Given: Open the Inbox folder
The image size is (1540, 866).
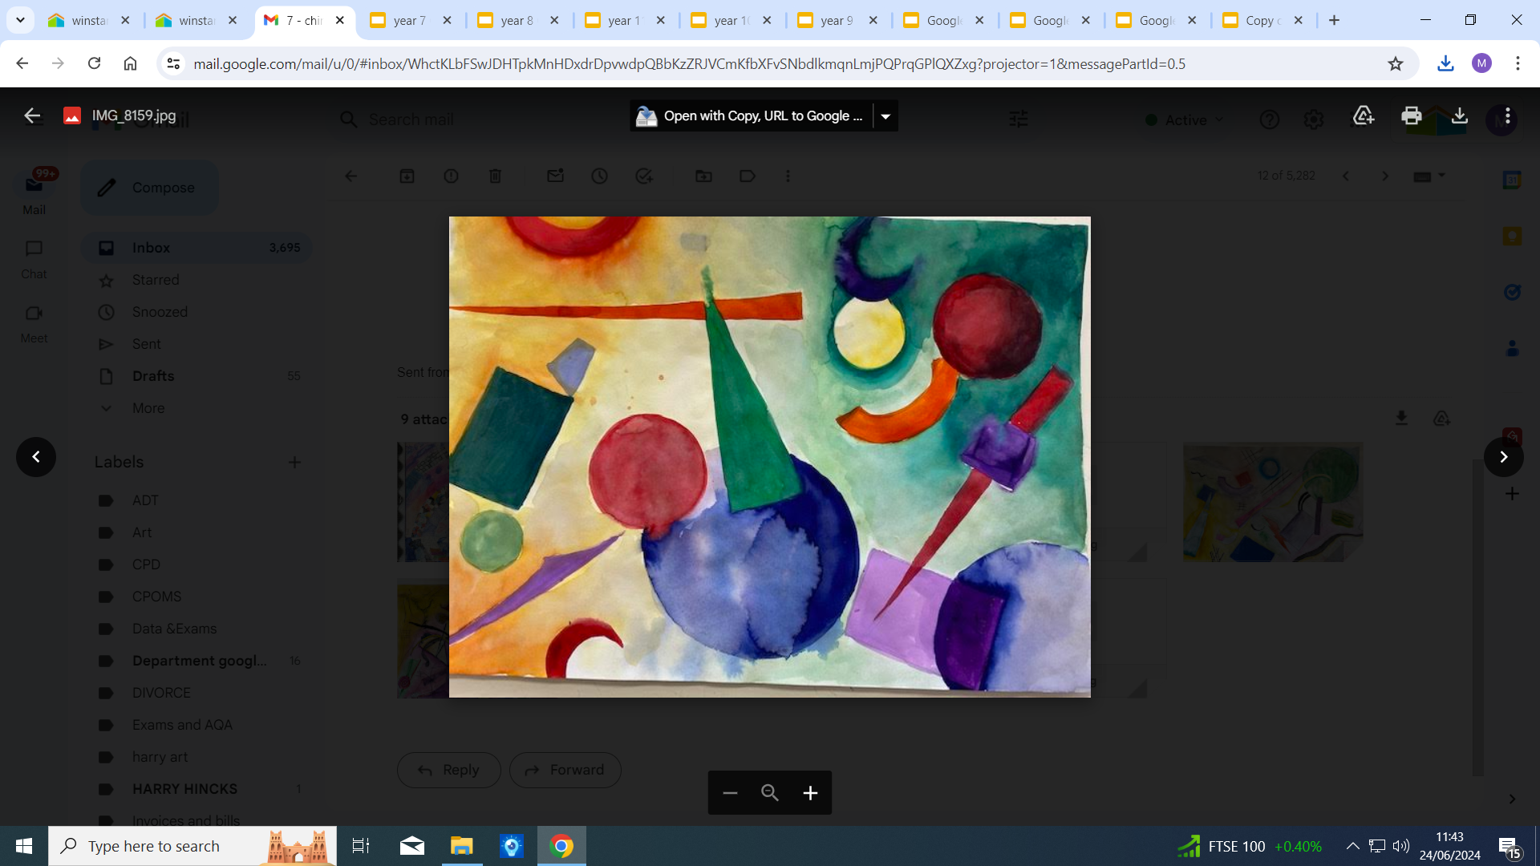Looking at the screenshot, I should click(x=197, y=248).
